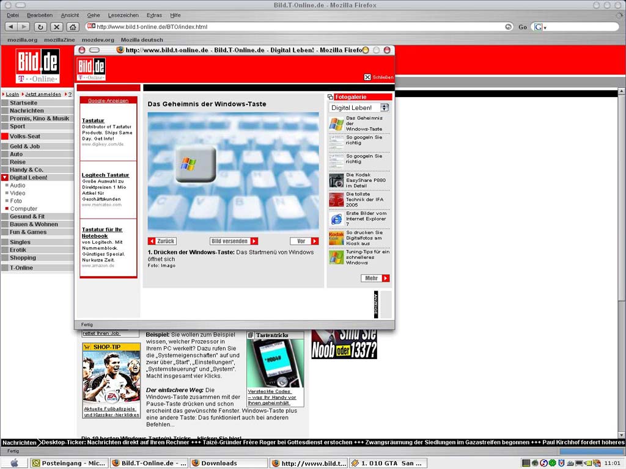Open Versteckte Codes handy link

click(272, 397)
